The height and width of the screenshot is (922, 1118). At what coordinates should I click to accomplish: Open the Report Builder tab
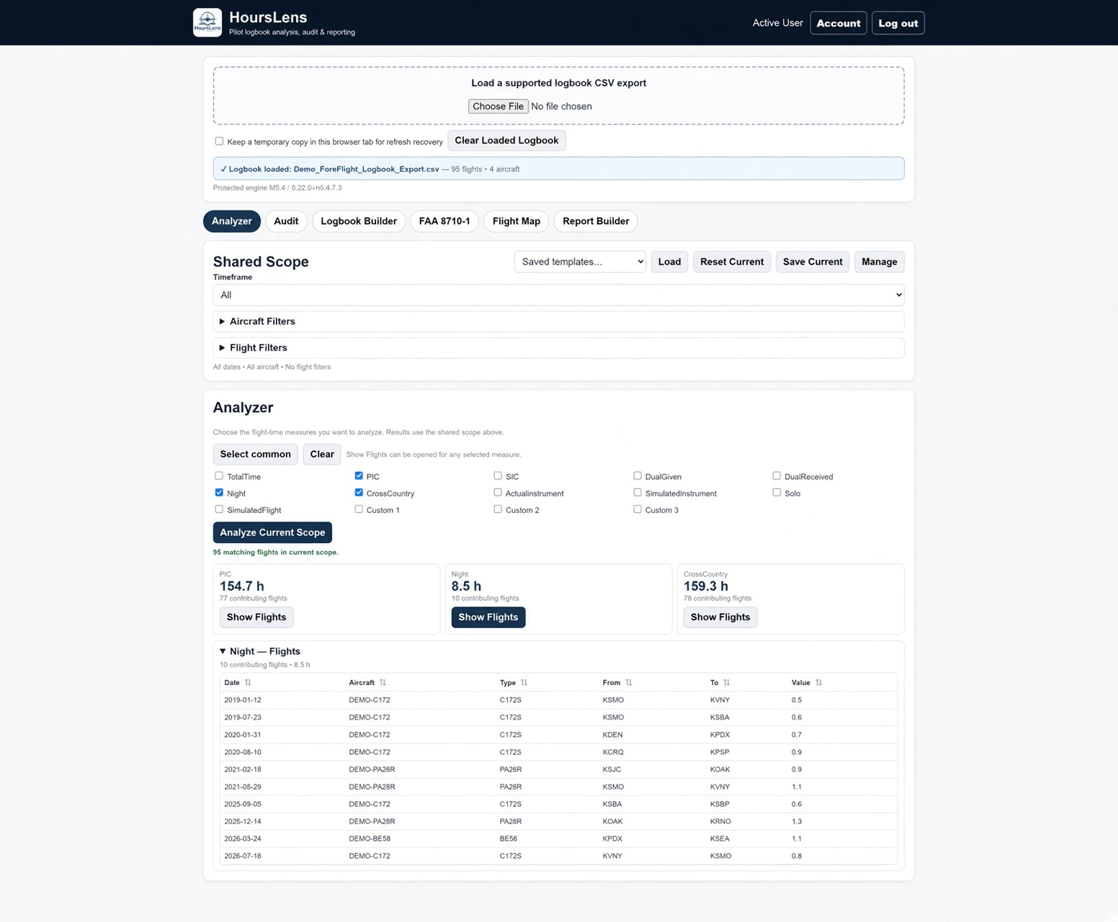pos(596,221)
